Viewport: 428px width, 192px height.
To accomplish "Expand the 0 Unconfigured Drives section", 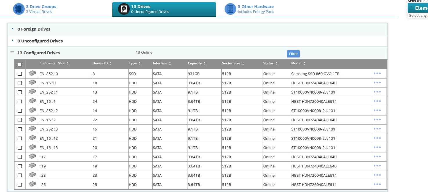I will 12,40.
